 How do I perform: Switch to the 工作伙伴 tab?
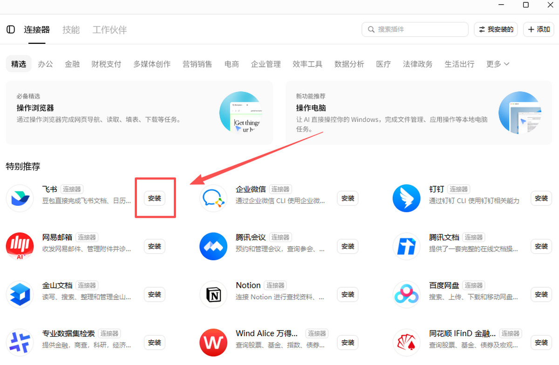[x=109, y=30]
